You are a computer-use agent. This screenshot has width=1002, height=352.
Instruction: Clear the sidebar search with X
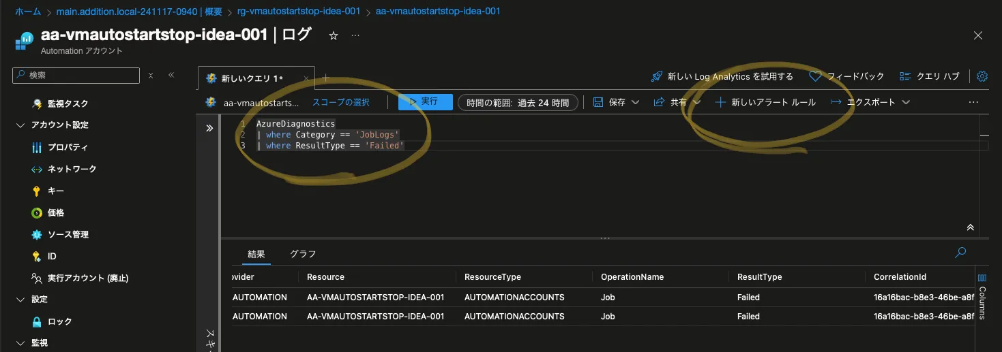(x=151, y=76)
